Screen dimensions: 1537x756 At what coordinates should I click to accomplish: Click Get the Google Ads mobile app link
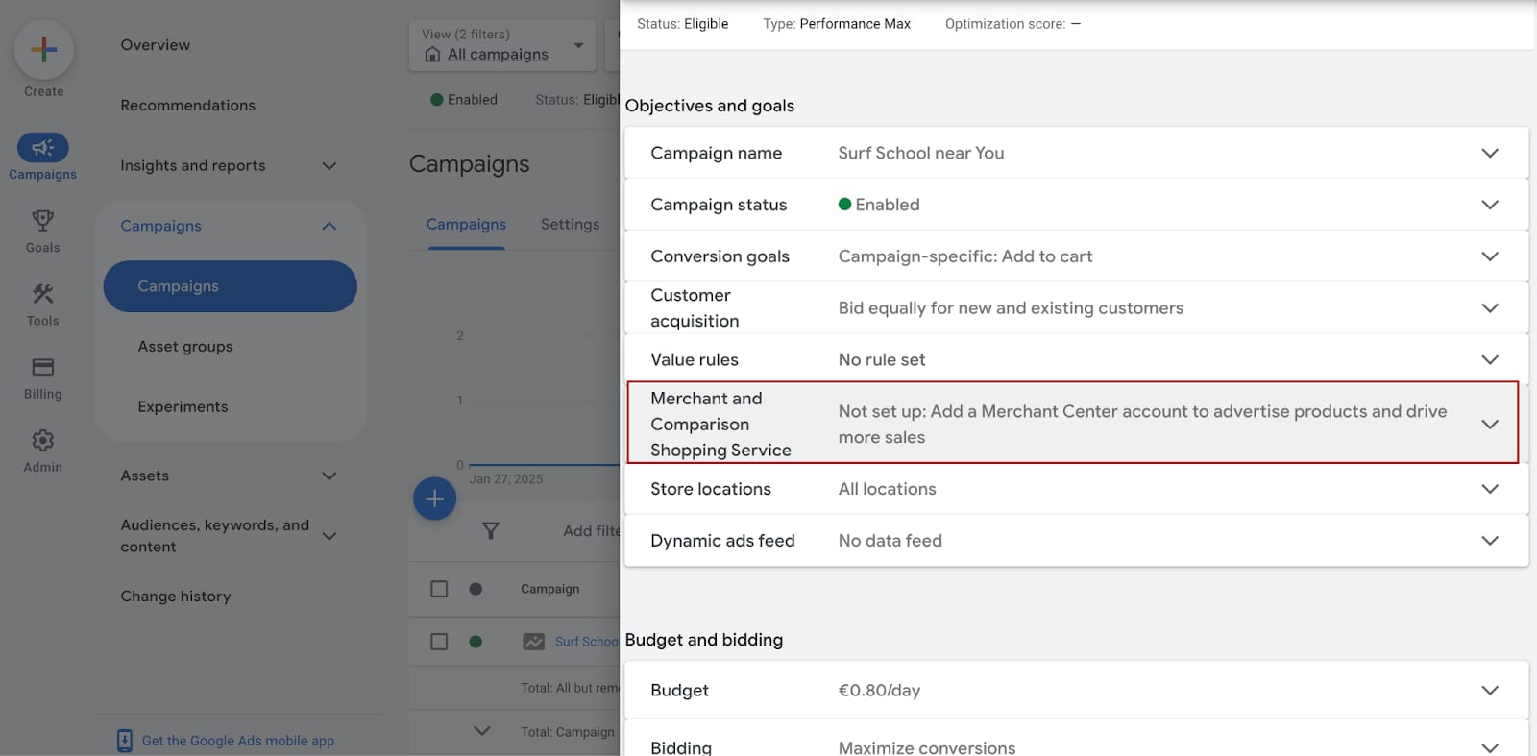click(x=237, y=741)
